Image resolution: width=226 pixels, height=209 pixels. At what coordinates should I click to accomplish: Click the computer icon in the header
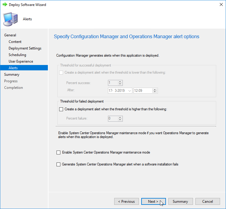(10, 19)
